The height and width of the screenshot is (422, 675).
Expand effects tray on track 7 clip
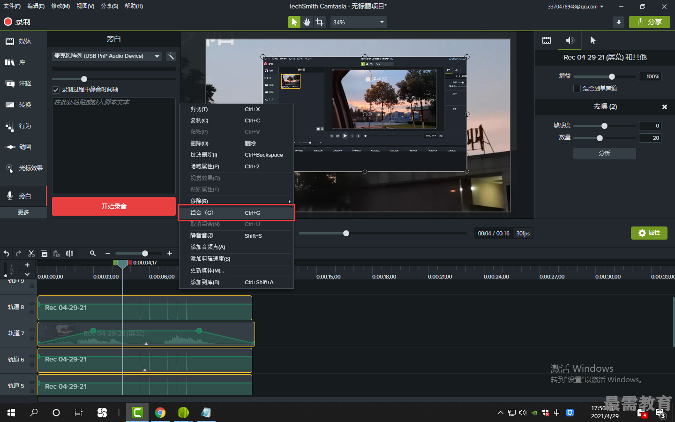tap(146, 344)
